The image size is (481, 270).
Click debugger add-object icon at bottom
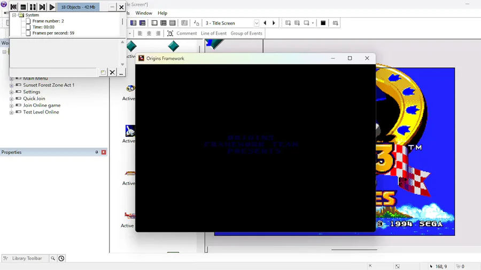tap(103, 72)
